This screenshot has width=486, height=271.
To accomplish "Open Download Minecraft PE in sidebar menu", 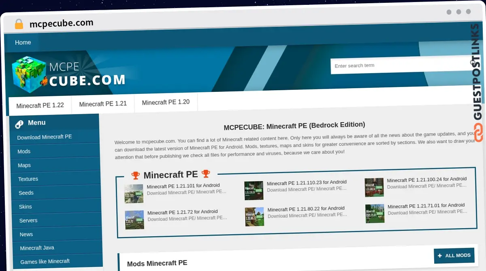I will click(55, 137).
